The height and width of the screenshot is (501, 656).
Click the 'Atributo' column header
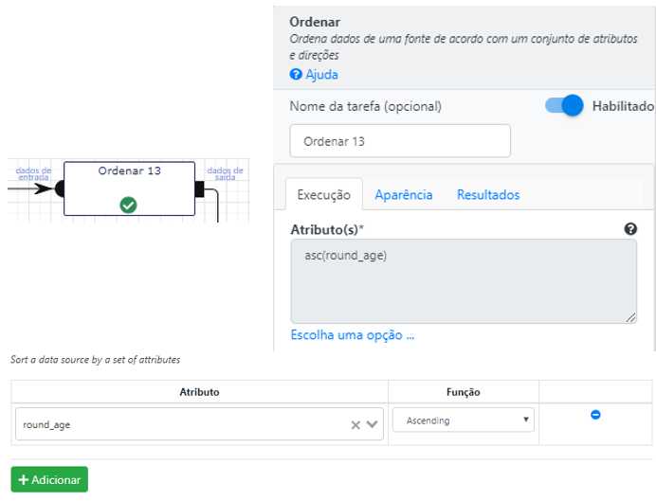(x=200, y=392)
